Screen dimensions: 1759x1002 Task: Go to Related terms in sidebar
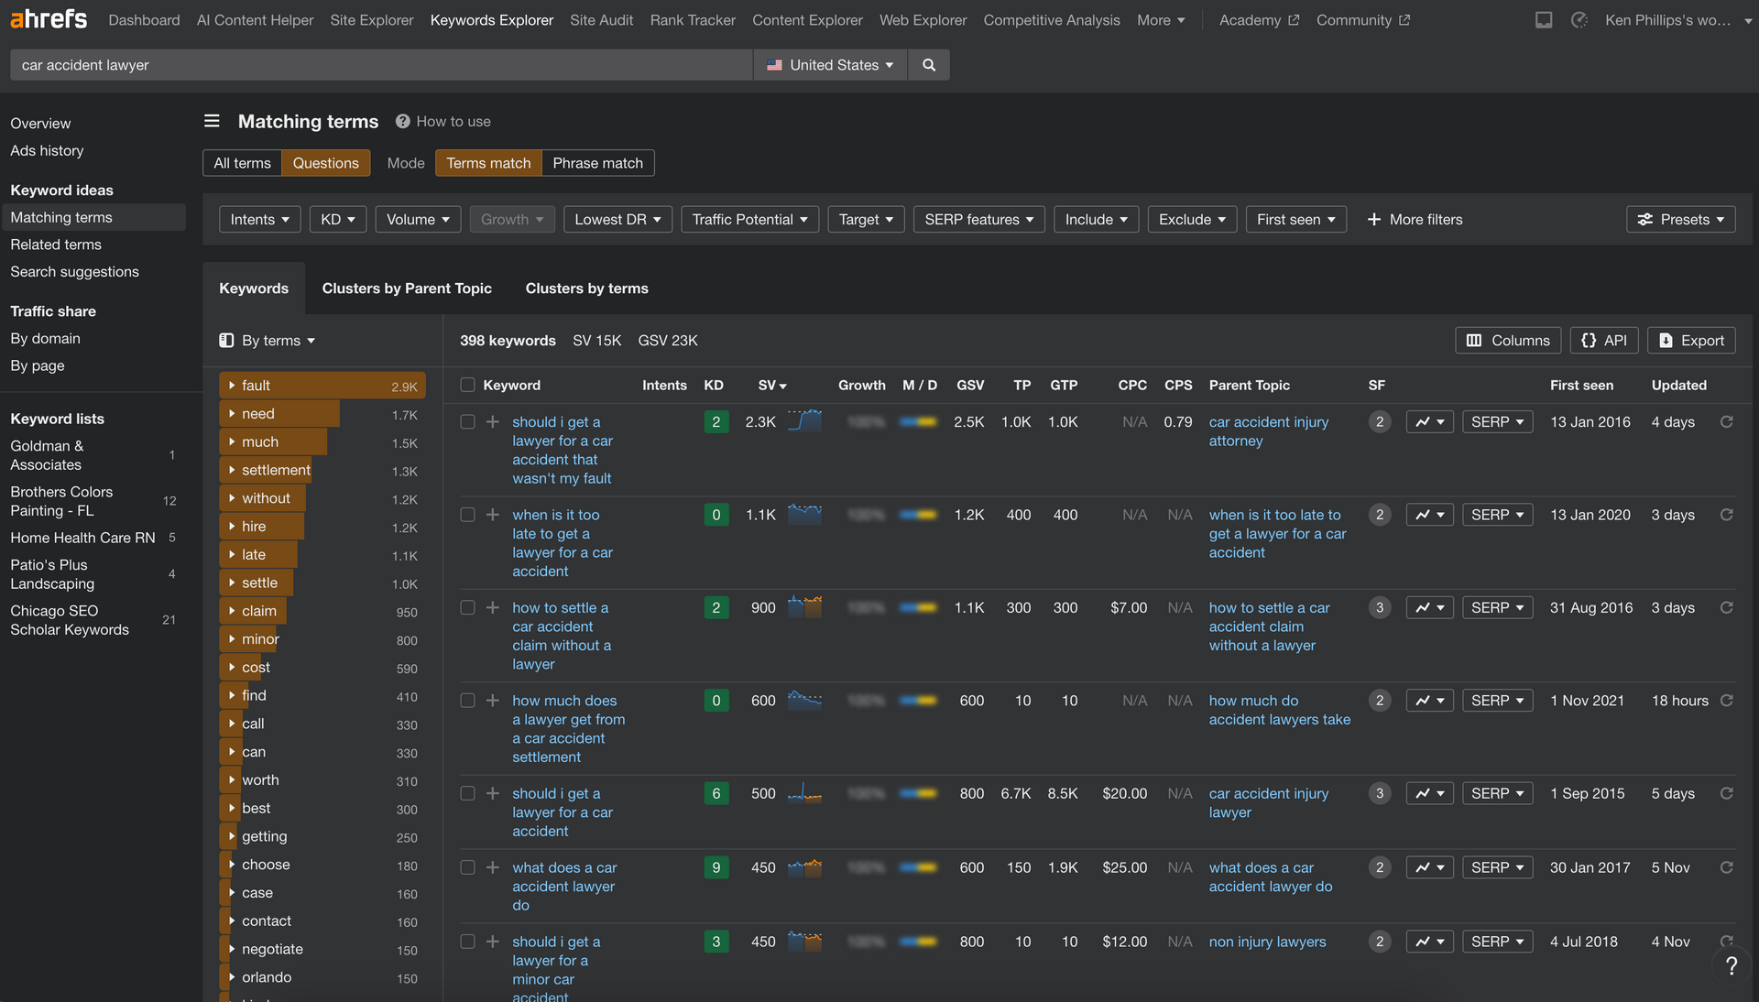(56, 245)
